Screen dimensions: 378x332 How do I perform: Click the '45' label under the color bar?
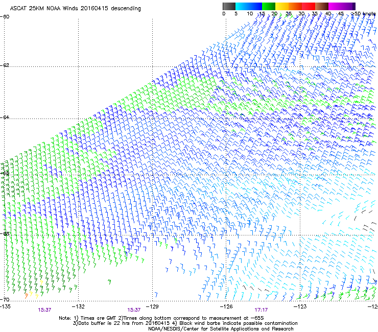341,14
